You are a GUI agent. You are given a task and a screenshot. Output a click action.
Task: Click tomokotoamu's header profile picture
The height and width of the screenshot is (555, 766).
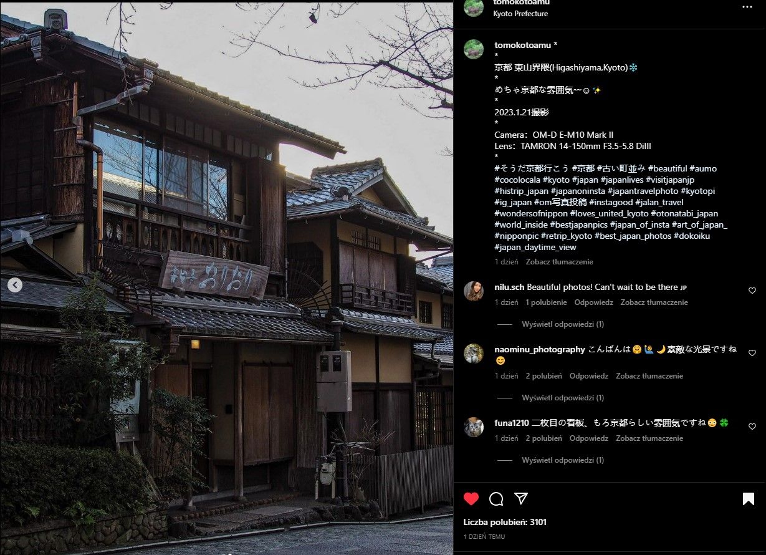(x=474, y=7)
